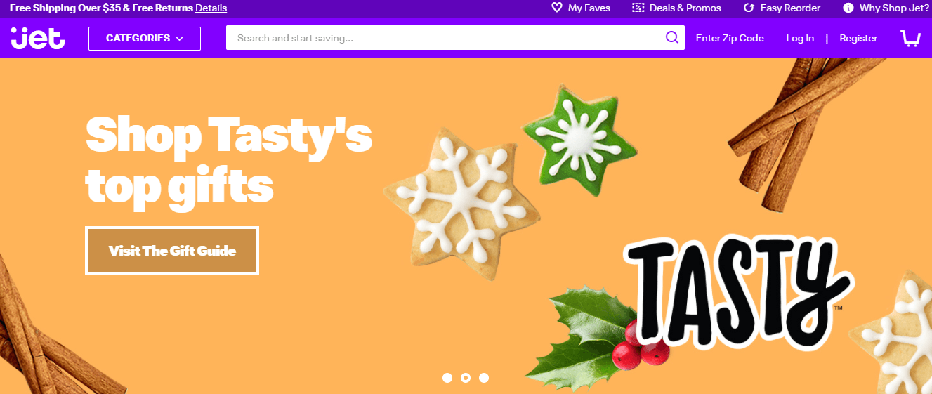
Task: Open the shopping cart icon
Action: pyautogui.click(x=910, y=38)
